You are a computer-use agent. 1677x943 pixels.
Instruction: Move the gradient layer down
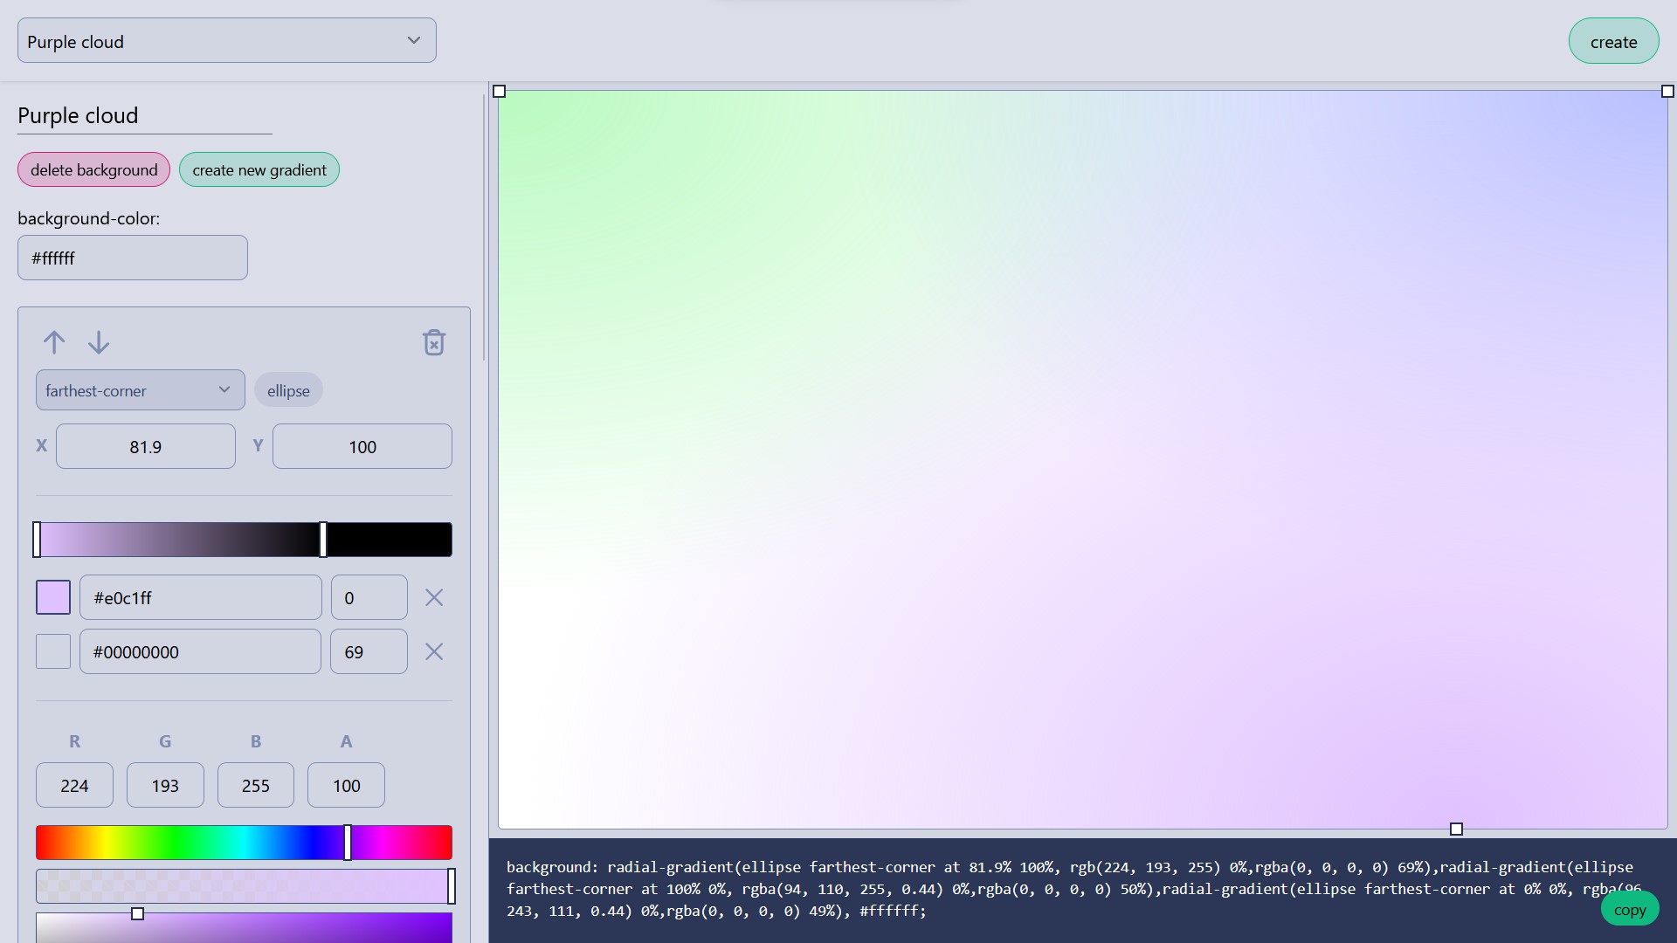(x=99, y=341)
